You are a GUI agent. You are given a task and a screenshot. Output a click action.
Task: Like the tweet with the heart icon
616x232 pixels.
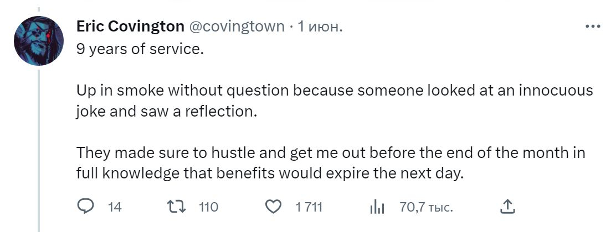tap(273, 207)
